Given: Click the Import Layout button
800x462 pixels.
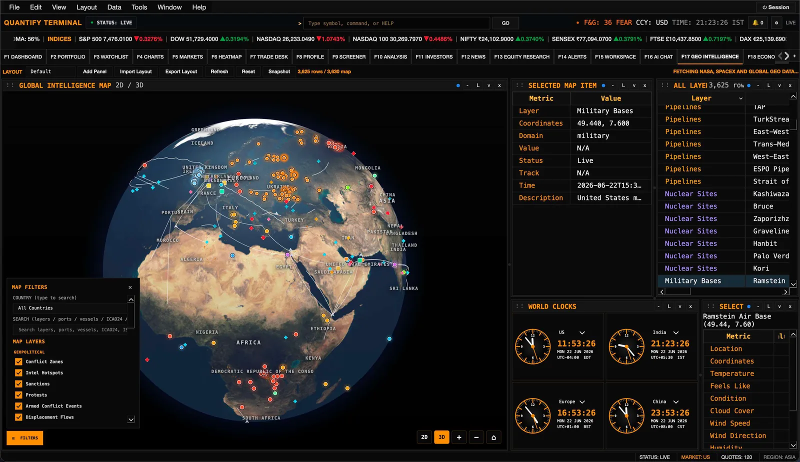Looking at the screenshot, I should click(x=135, y=71).
